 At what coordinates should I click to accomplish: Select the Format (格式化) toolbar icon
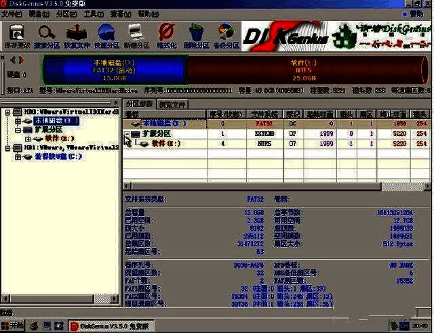(165, 35)
